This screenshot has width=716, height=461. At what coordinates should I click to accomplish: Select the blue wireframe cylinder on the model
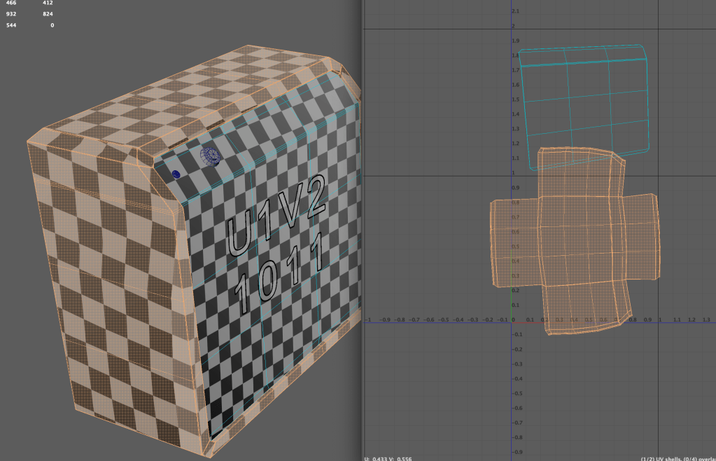tap(211, 156)
